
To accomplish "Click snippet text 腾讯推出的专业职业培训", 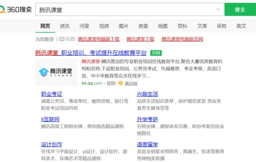I will pyautogui.click(x=126, y=61).
